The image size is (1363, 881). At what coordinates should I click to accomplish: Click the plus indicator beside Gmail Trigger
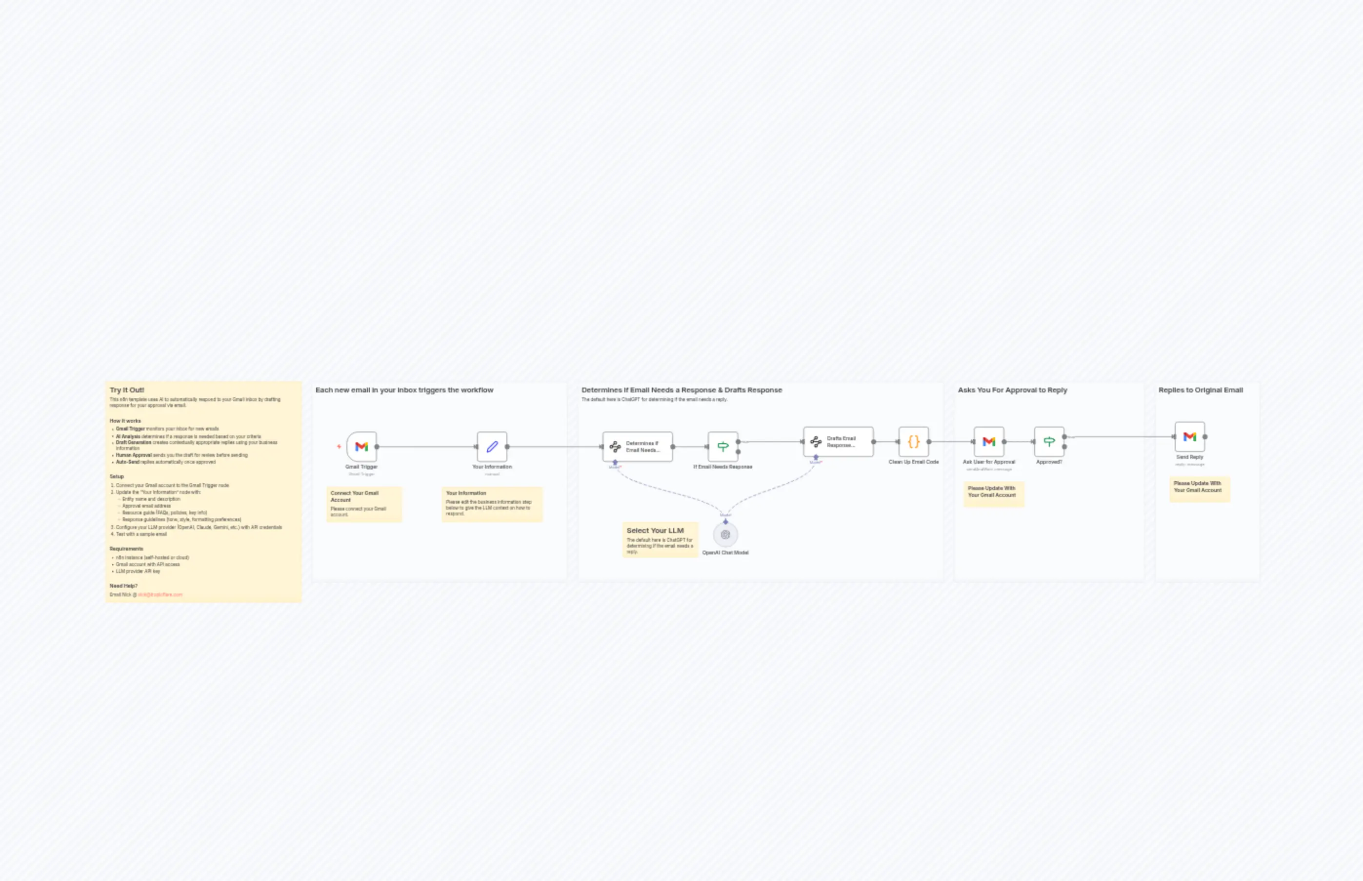coord(339,447)
